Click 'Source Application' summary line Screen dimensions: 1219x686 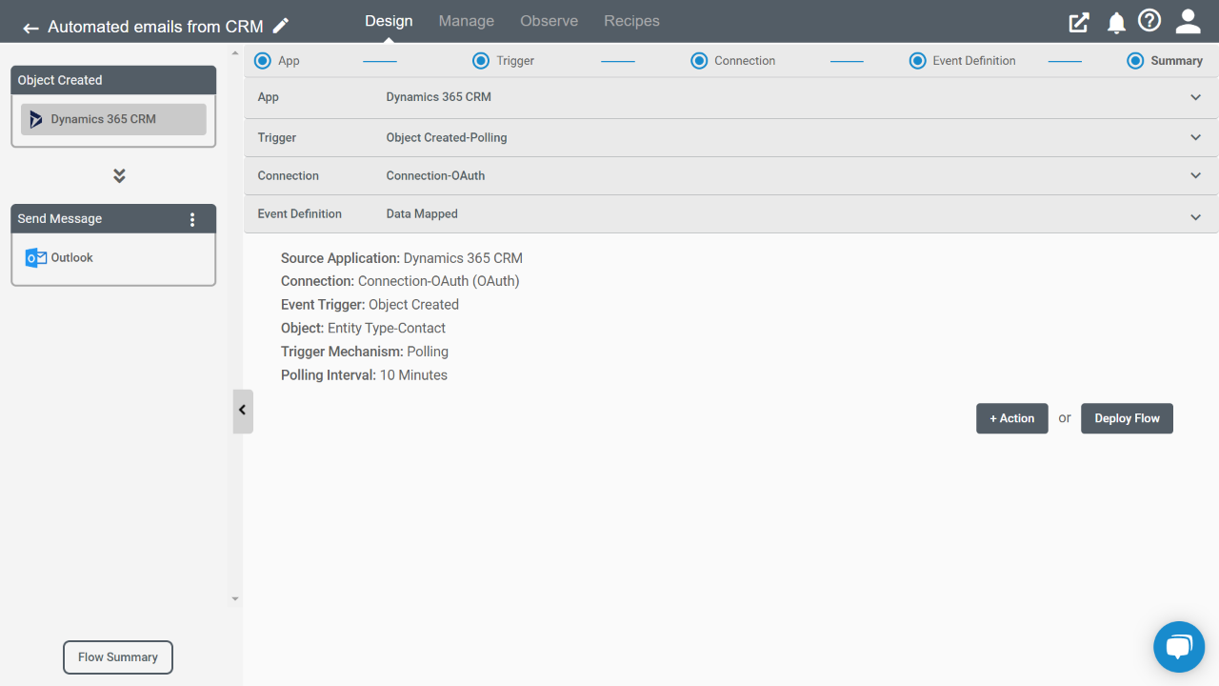pyautogui.click(x=402, y=258)
